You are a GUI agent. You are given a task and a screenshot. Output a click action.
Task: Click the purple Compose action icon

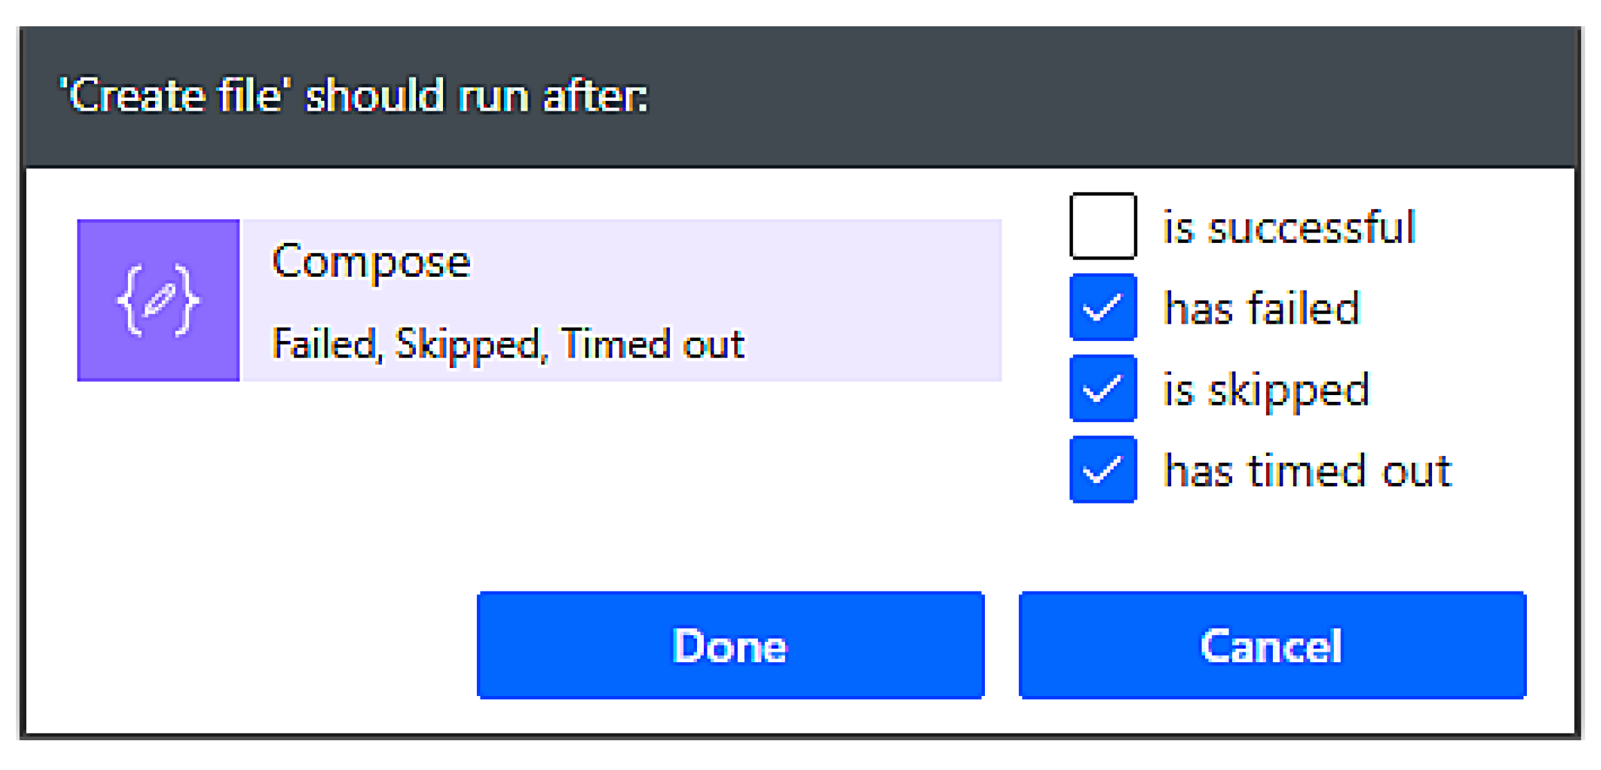(x=159, y=300)
